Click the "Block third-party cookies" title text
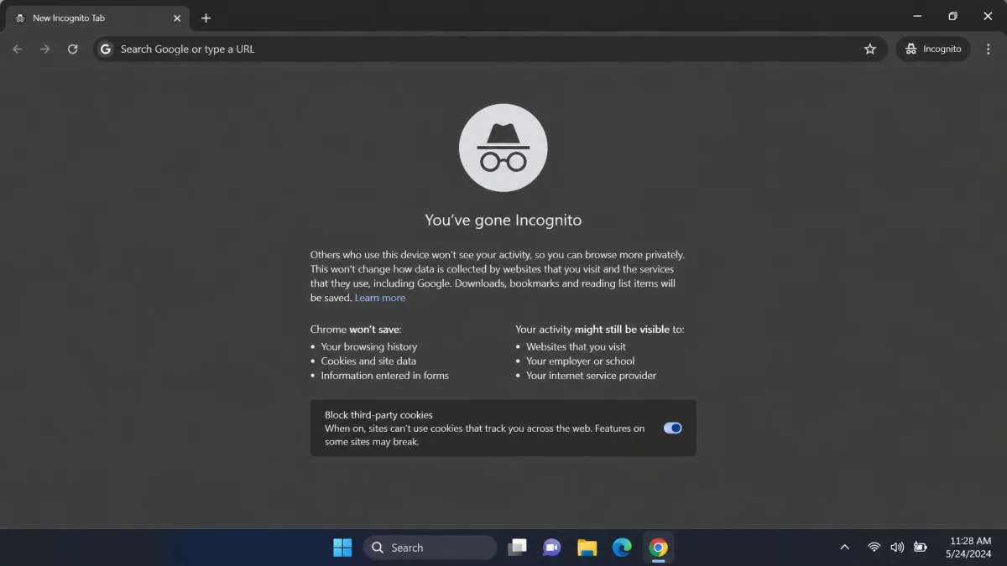The width and height of the screenshot is (1007, 566). click(378, 415)
